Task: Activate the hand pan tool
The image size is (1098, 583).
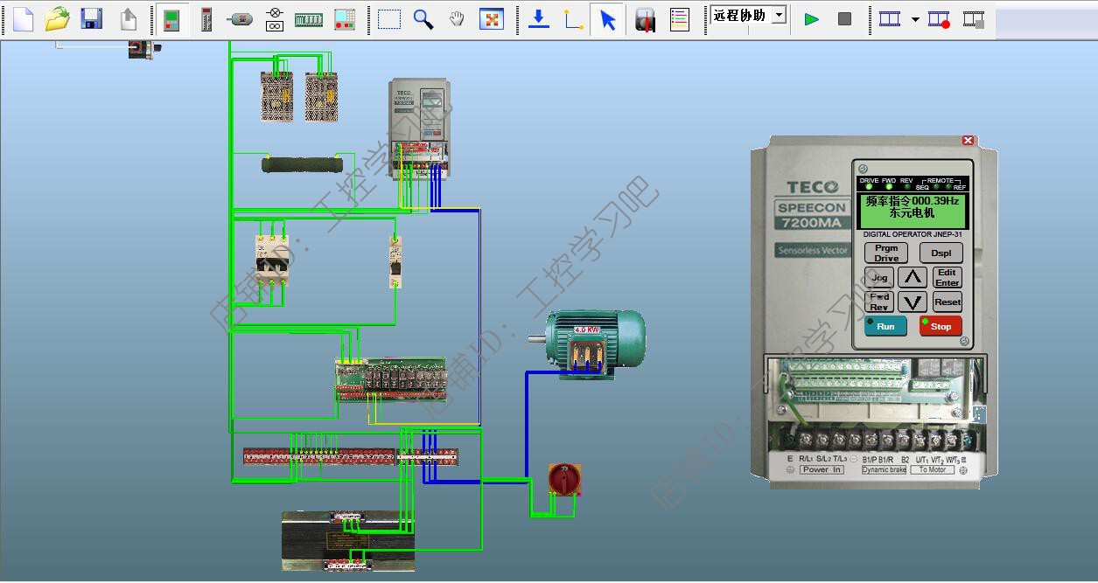Action: pyautogui.click(x=457, y=19)
